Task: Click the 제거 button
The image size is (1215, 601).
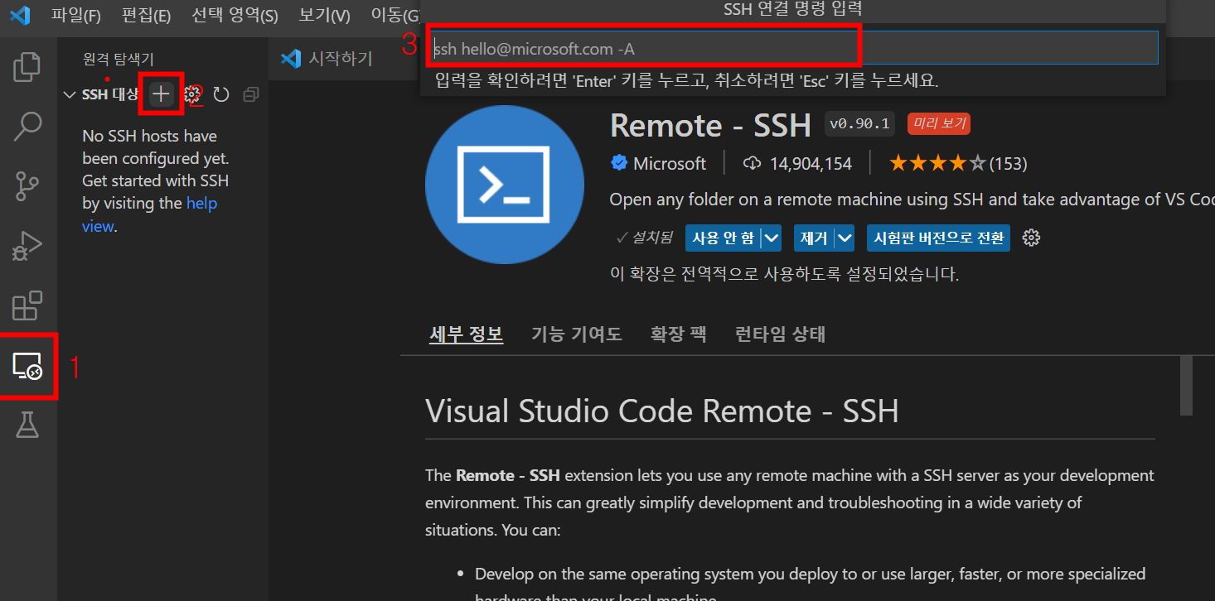Action: [x=814, y=238]
